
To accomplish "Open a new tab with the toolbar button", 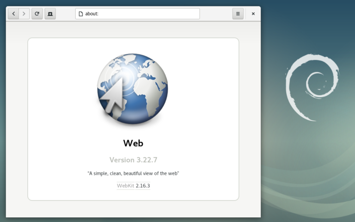I will click(x=50, y=14).
